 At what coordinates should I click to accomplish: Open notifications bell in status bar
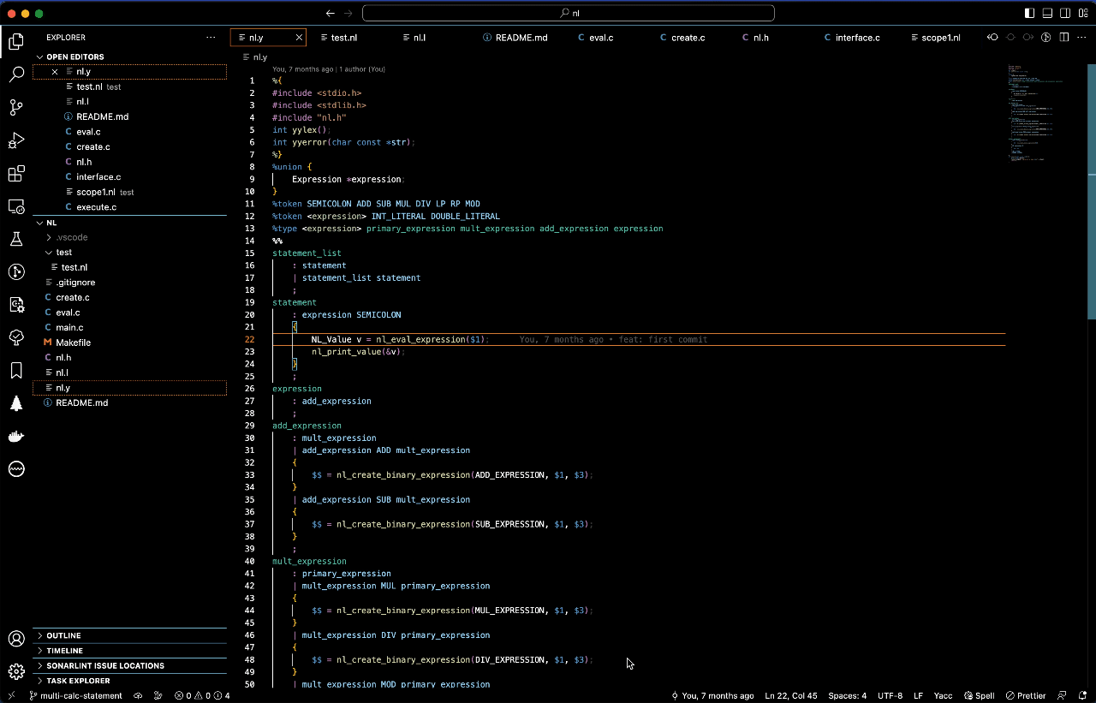[1082, 695]
